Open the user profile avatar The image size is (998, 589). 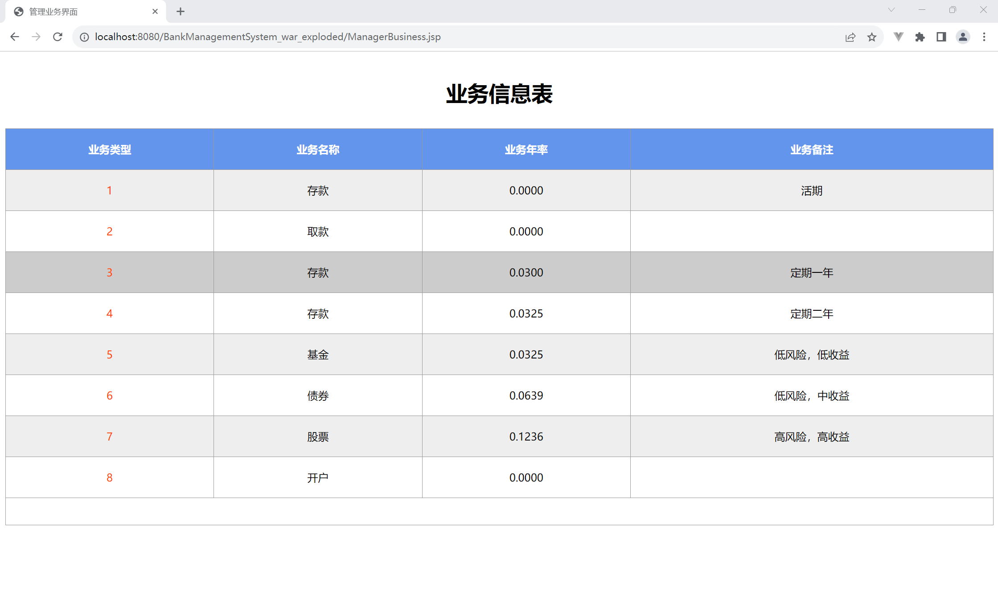pos(963,37)
